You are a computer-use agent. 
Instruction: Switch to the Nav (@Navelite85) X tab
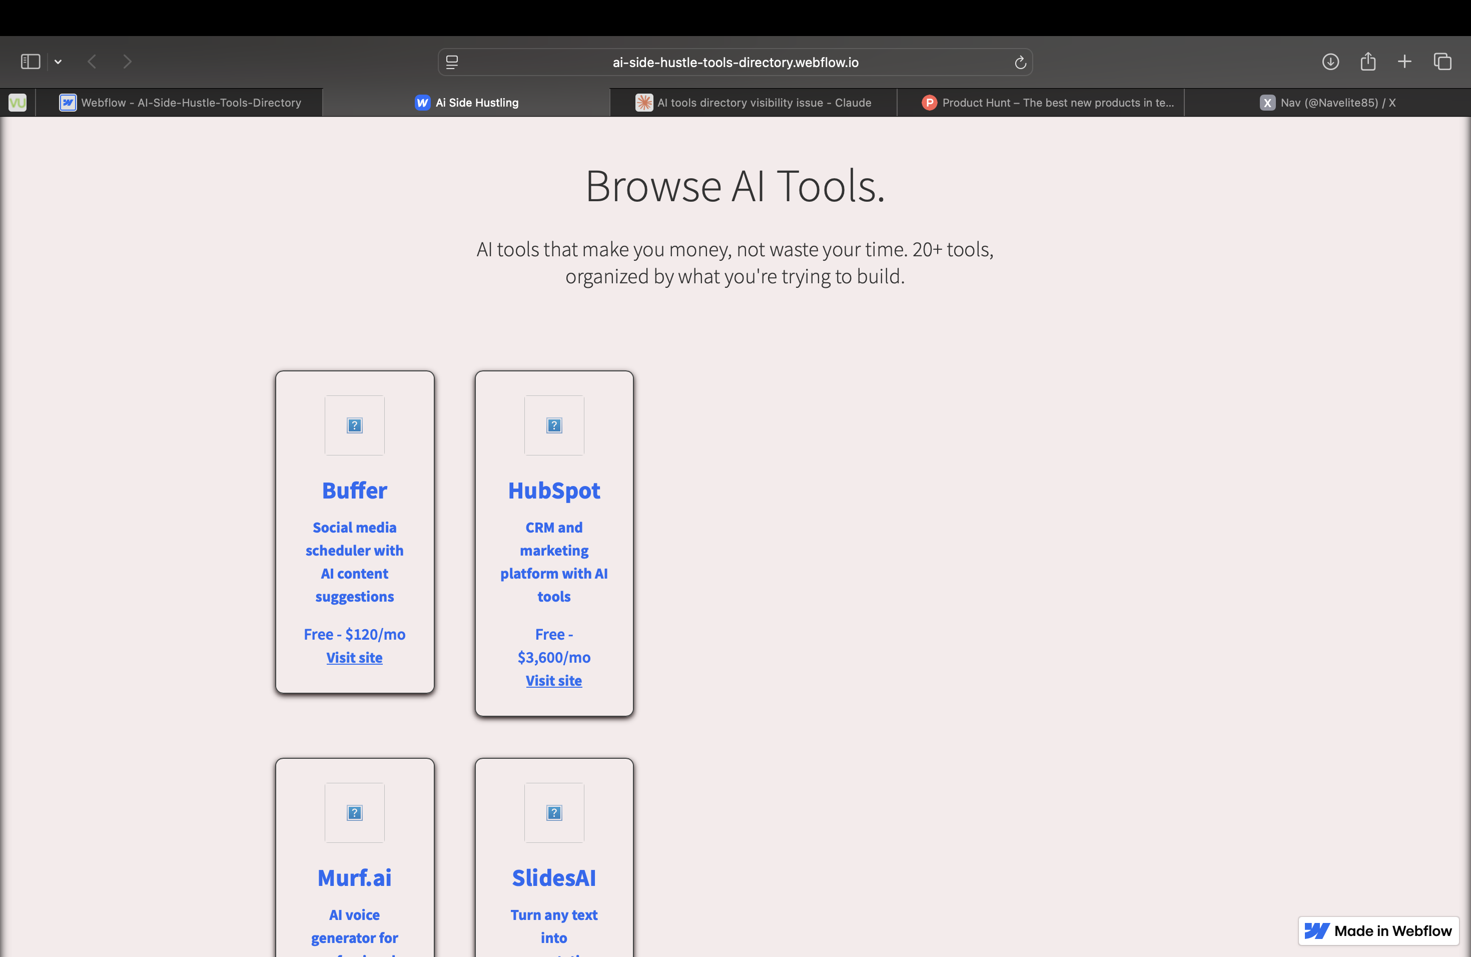coord(1327,103)
